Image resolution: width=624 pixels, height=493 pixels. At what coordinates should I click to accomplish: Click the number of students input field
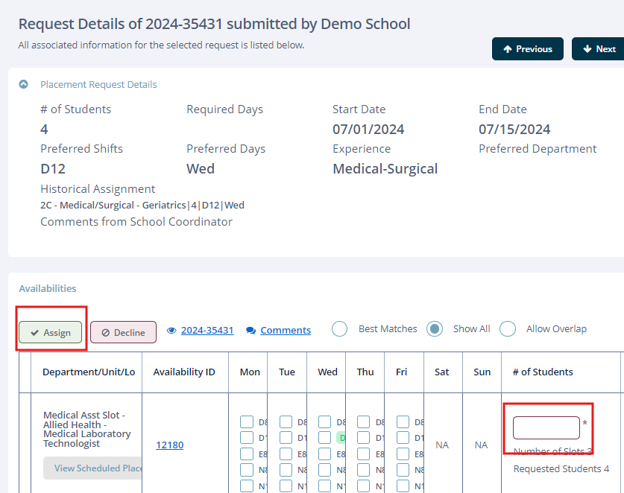(x=546, y=428)
